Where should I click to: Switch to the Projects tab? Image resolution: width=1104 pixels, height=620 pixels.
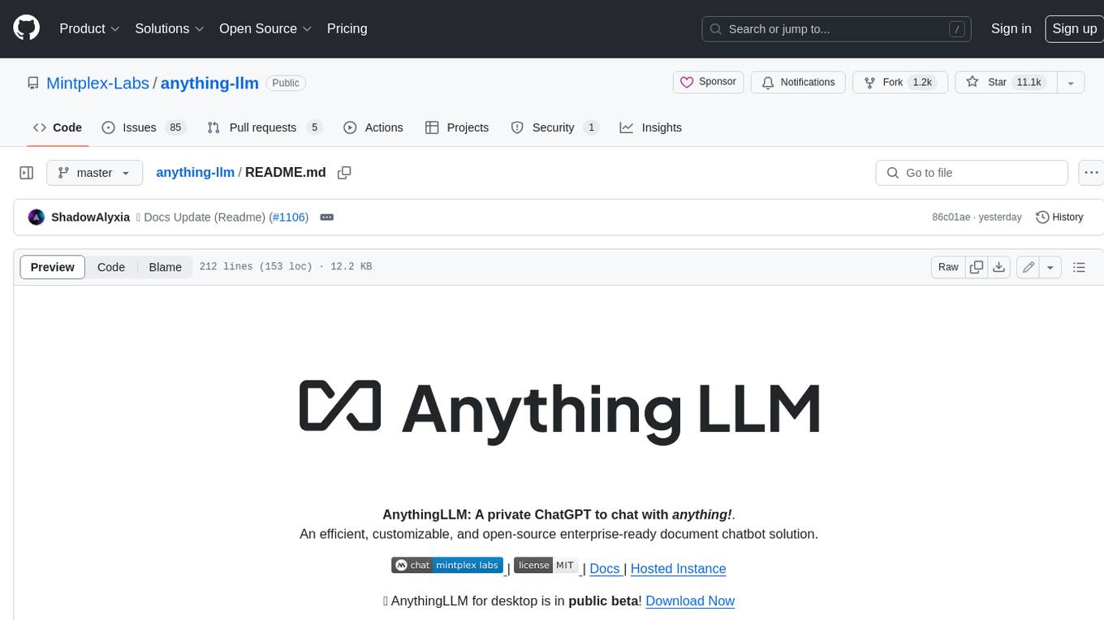pyautogui.click(x=457, y=127)
